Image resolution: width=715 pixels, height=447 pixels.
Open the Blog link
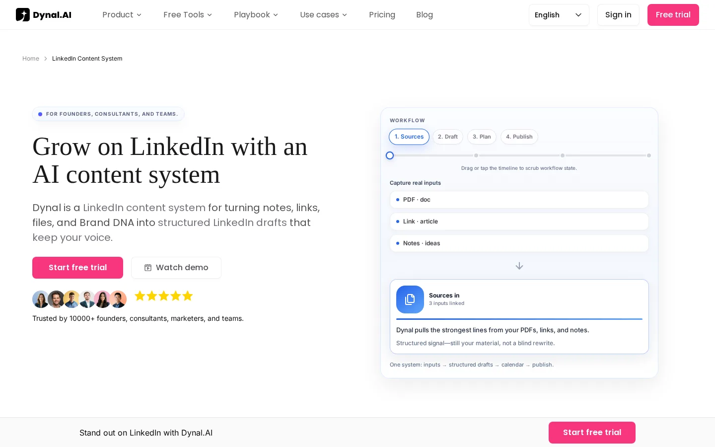[x=425, y=15]
